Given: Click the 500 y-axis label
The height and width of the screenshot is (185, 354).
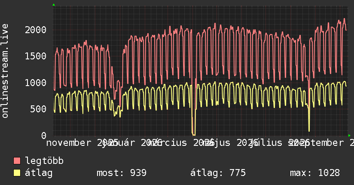Looking at the screenshot, I should [x=38, y=109].
